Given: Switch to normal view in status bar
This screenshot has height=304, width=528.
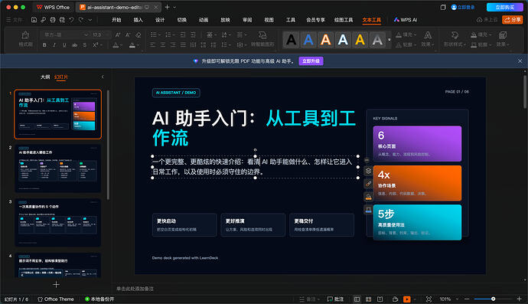Looking at the screenshot, I should pos(357,299).
